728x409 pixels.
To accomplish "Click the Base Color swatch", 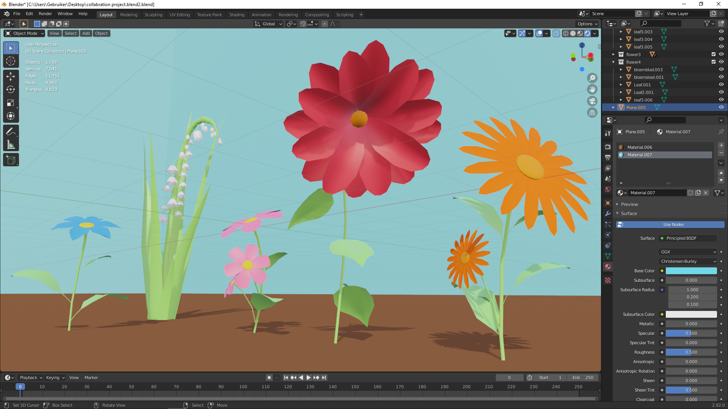I will [691, 271].
